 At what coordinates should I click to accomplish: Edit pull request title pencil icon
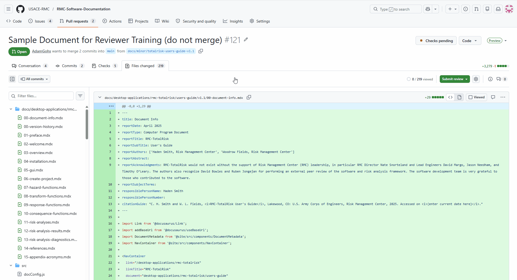[246, 40]
